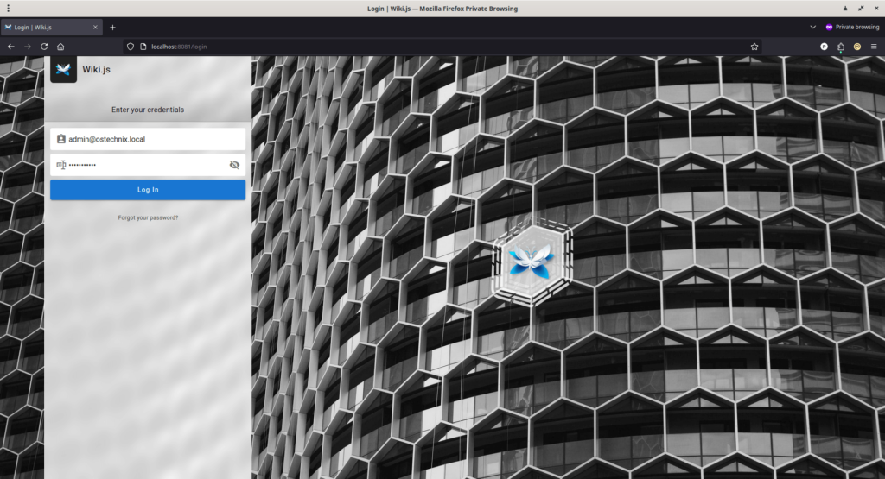Select the Login | Wiki.js tab

pos(51,27)
